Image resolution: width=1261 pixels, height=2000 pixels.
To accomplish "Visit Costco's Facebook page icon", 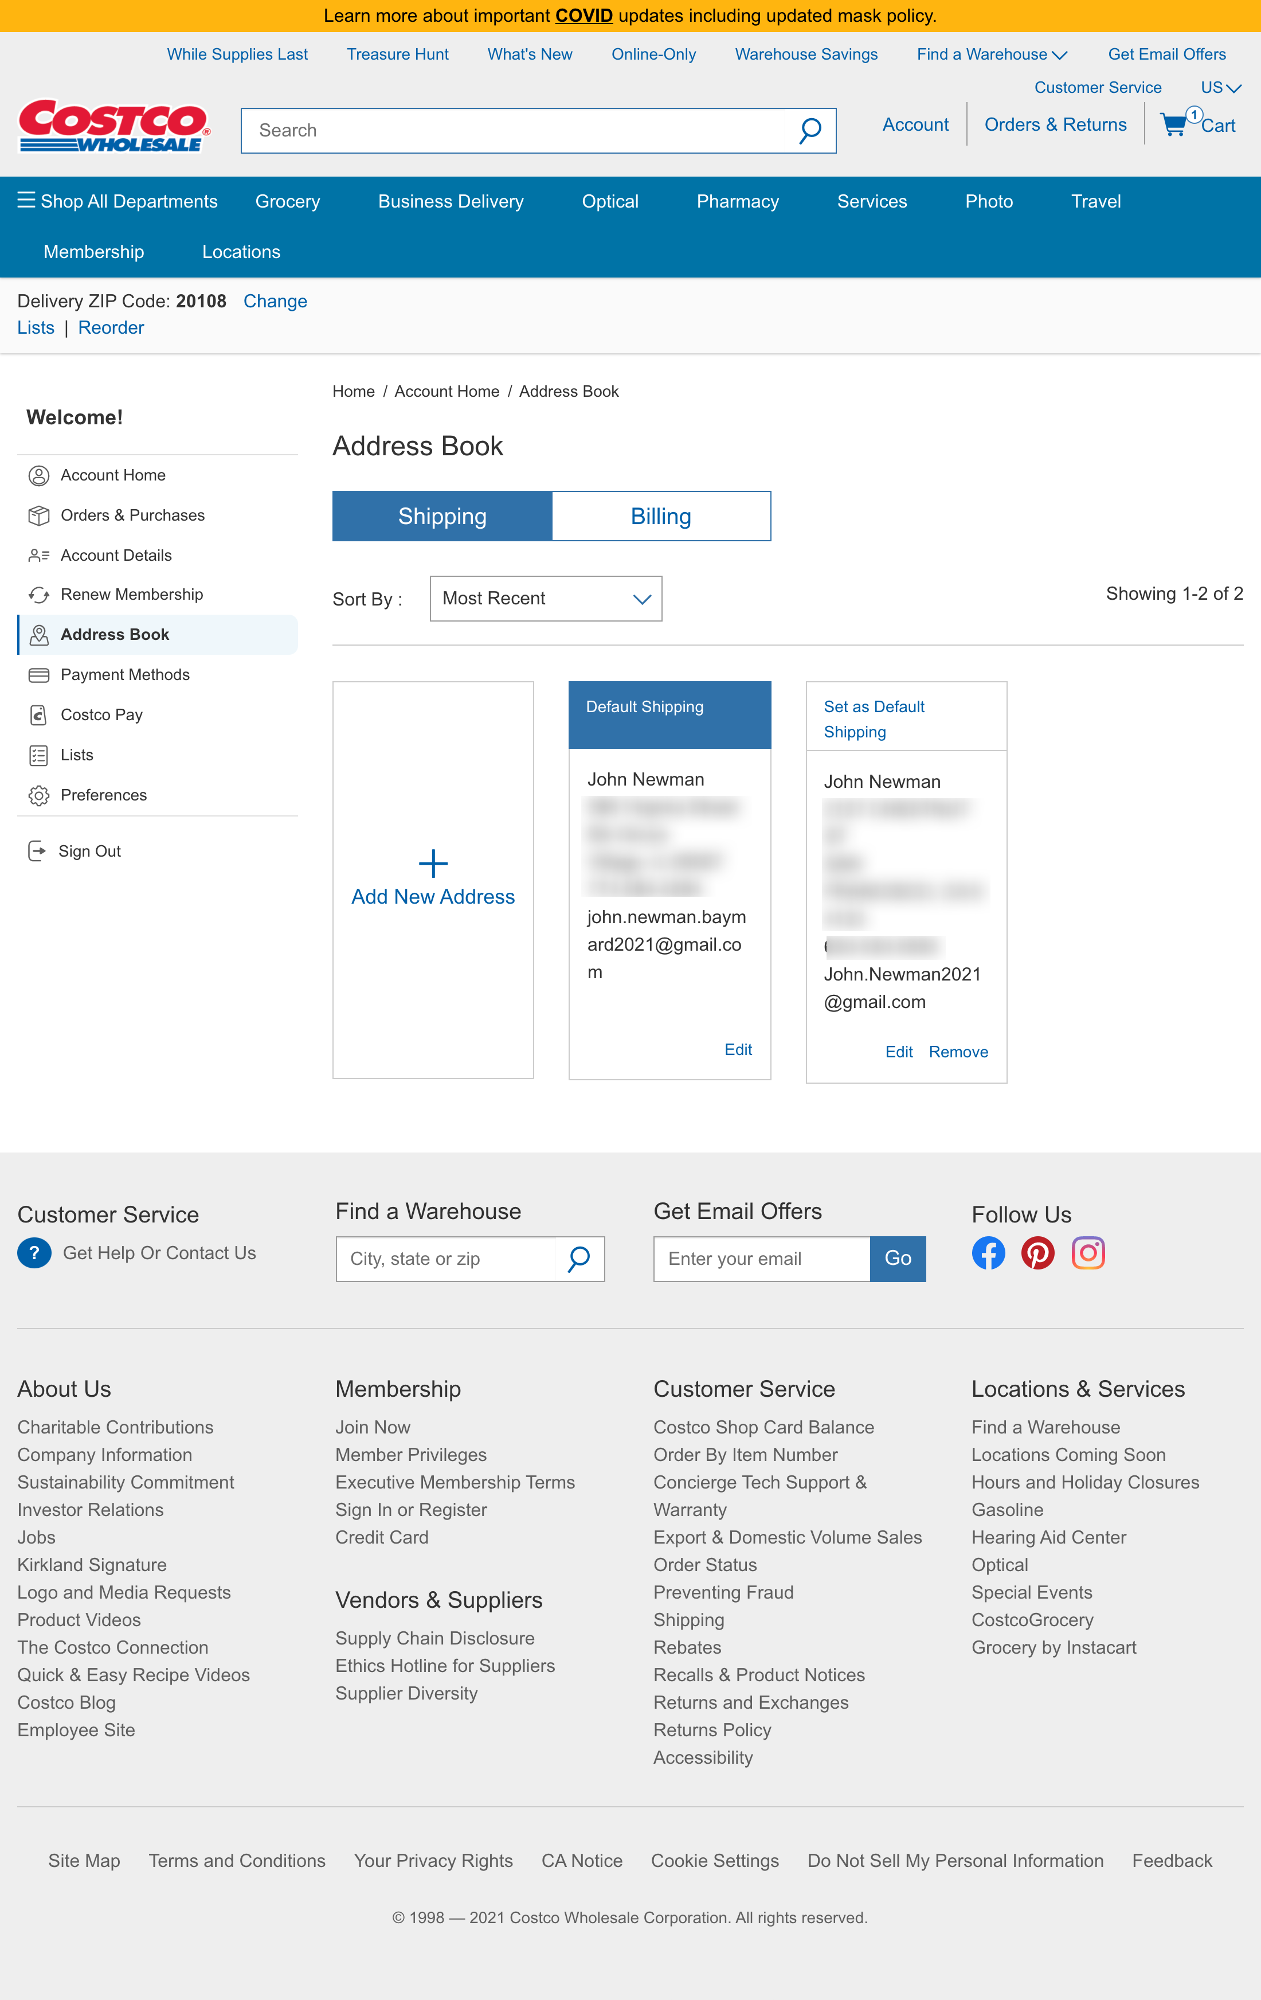I will pyautogui.click(x=988, y=1252).
